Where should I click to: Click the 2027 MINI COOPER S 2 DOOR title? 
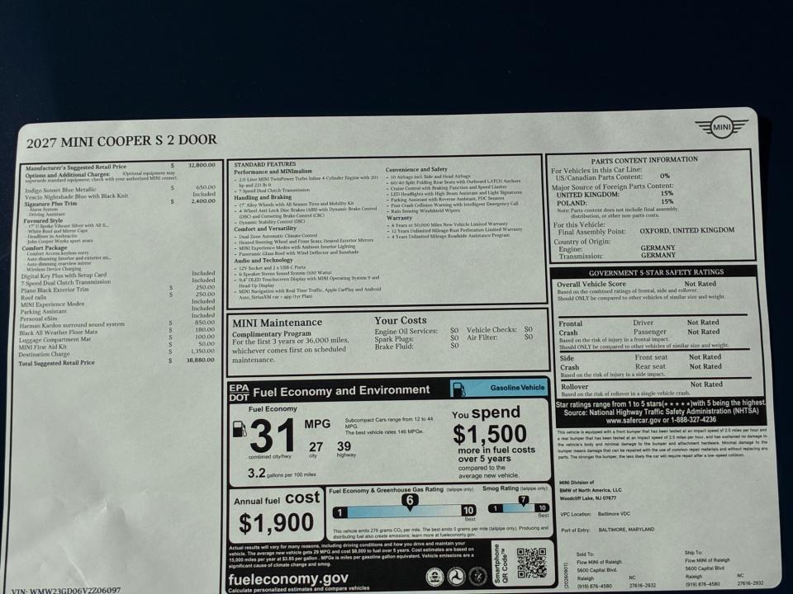click(121, 141)
